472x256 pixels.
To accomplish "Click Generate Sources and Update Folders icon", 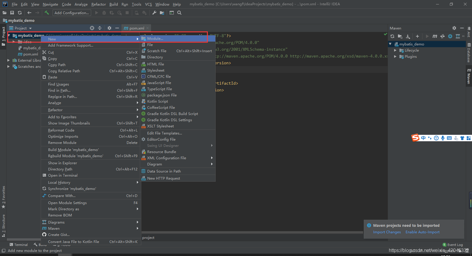I will pyautogui.click(x=400, y=36).
